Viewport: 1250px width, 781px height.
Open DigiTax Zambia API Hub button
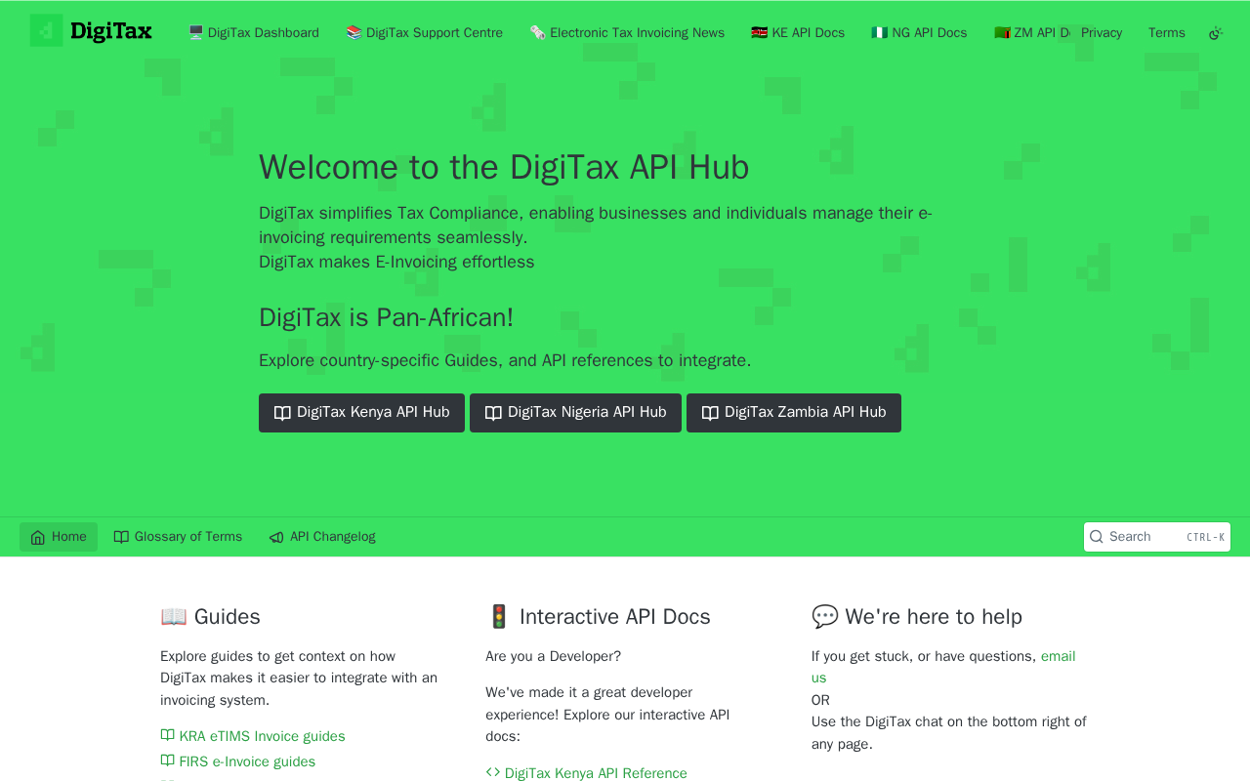point(794,413)
